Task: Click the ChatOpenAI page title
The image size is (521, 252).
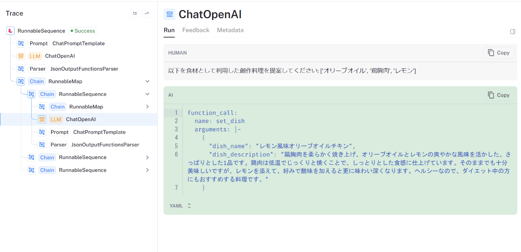Action: [210, 14]
